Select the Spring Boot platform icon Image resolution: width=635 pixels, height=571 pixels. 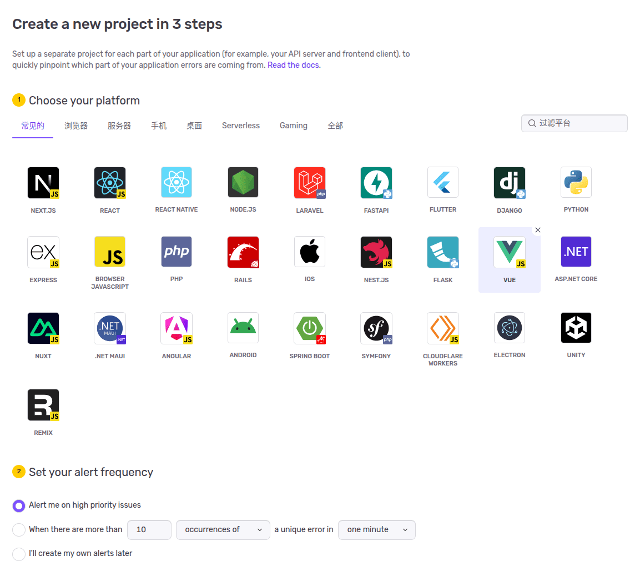(x=310, y=328)
